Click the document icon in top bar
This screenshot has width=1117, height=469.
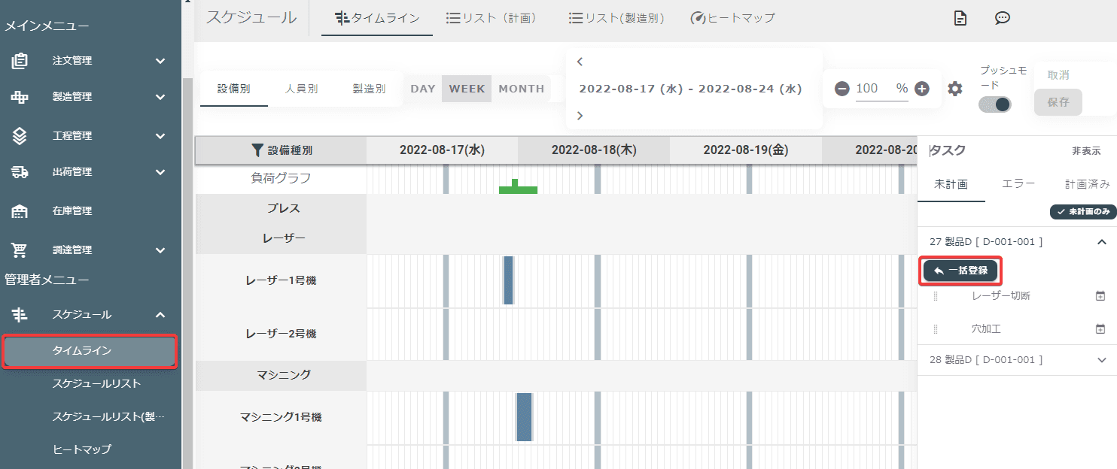[x=960, y=18]
